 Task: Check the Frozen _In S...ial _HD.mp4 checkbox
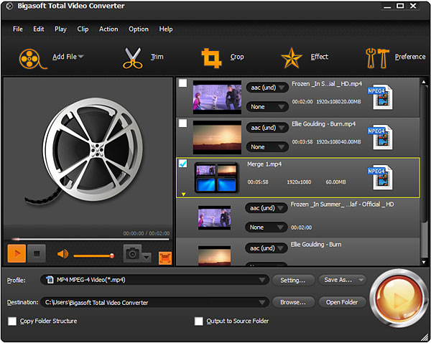tap(182, 83)
